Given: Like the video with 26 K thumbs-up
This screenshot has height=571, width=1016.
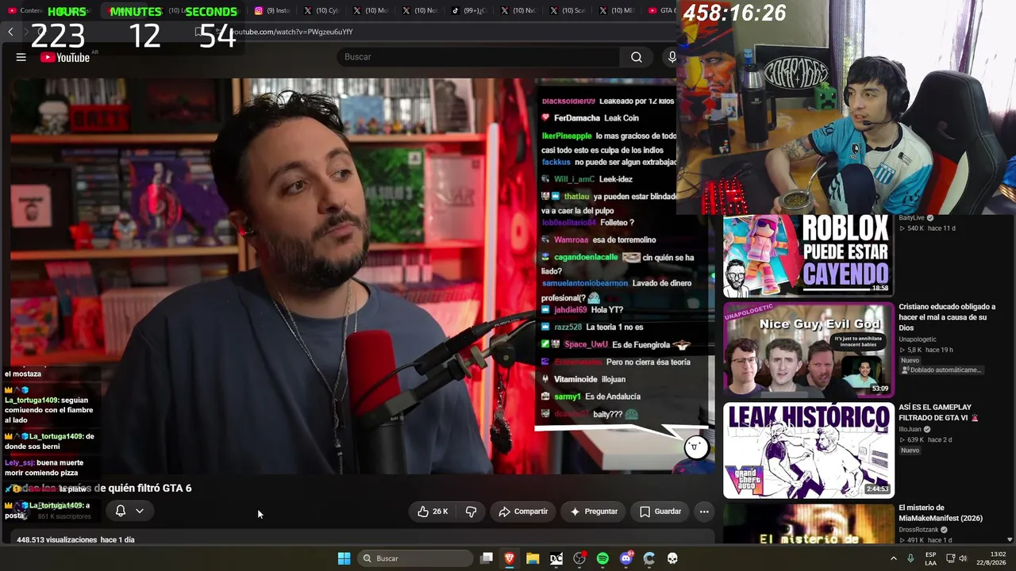Looking at the screenshot, I should point(433,512).
